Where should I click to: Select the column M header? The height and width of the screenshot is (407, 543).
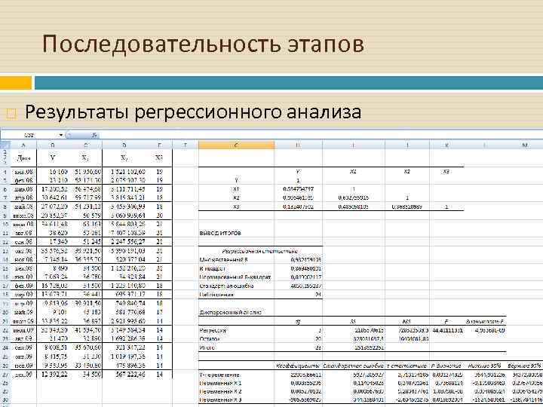click(x=525, y=145)
